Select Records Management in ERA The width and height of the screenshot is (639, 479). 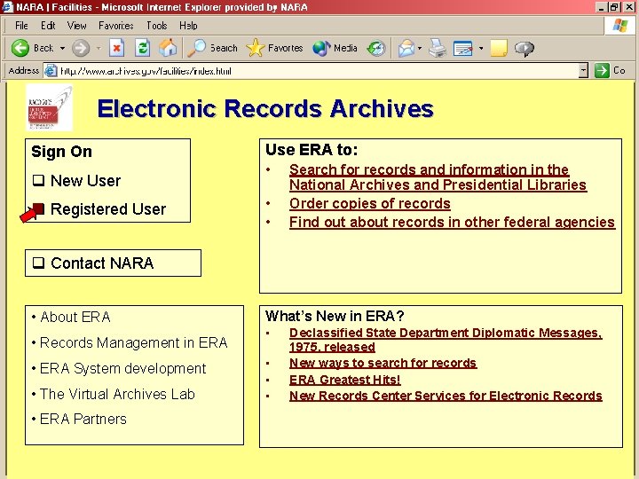pos(133,343)
